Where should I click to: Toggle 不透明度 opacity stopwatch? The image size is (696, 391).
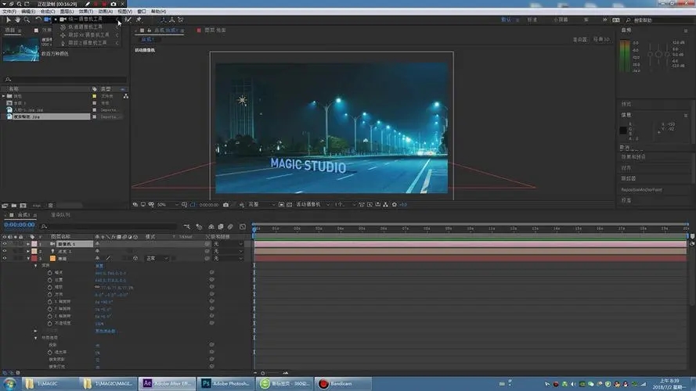click(50, 323)
